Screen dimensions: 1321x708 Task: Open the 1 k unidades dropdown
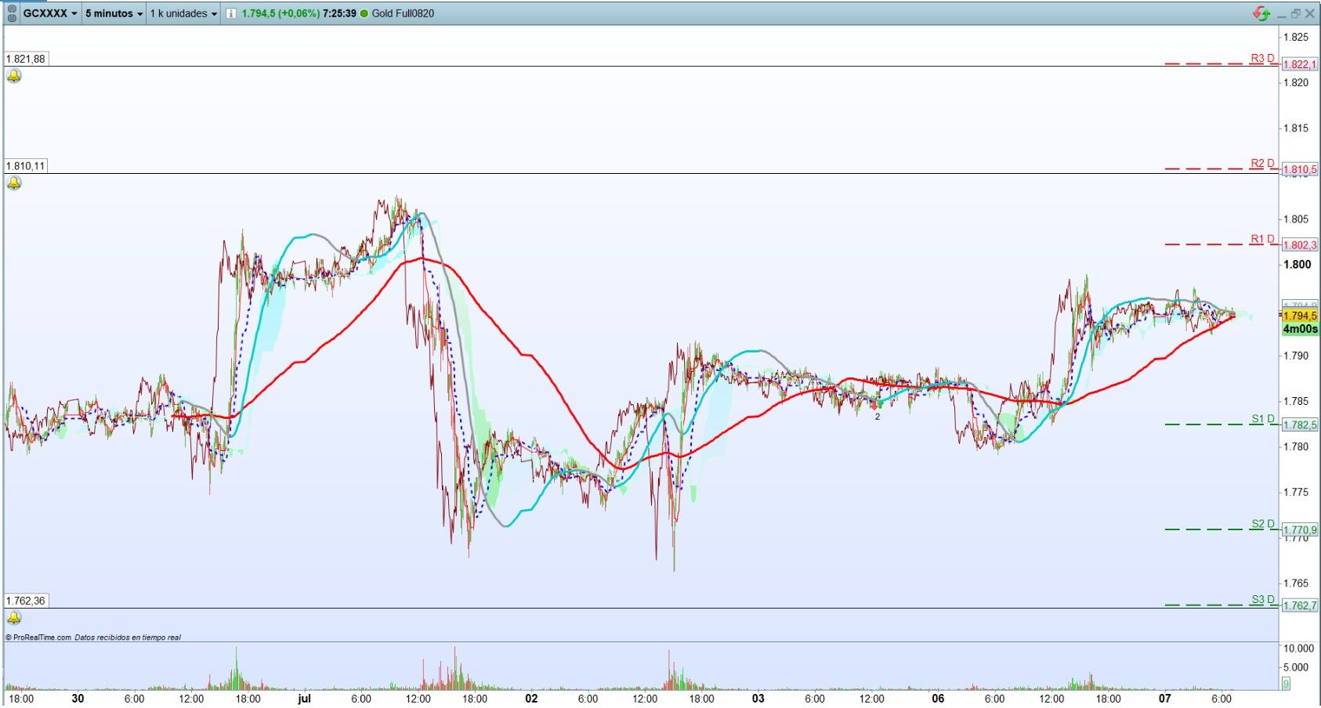tap(183, 13)
